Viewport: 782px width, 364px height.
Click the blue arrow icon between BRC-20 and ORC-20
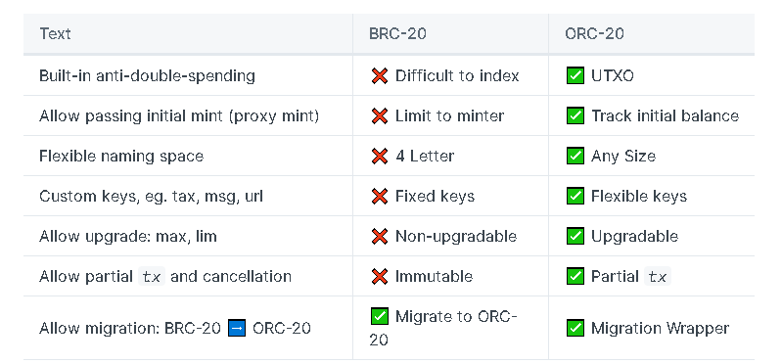coord(237,328)
